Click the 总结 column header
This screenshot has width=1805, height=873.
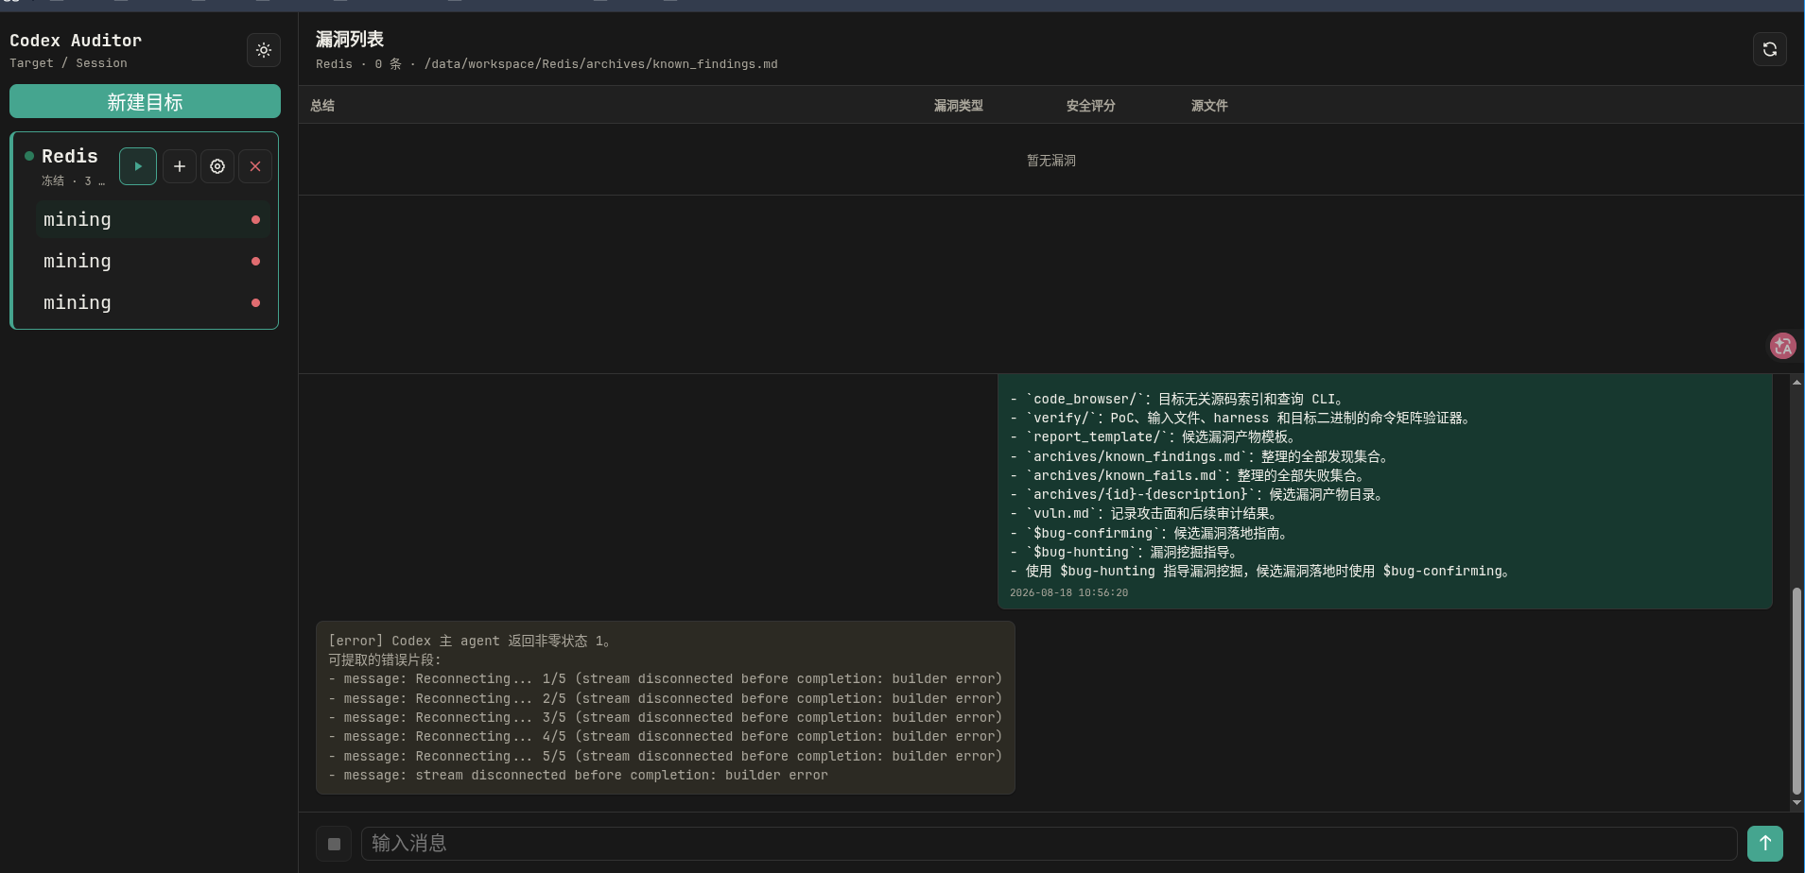point(322,106)
